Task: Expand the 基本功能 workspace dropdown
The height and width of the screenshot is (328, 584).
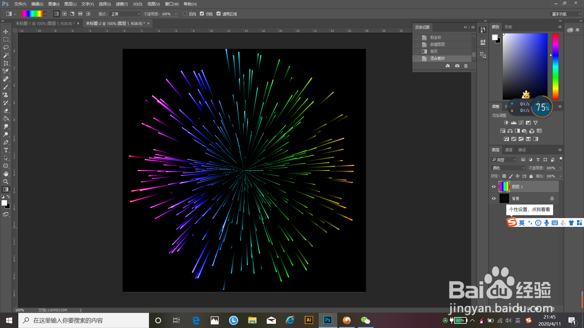Action: click(x=566, y=14)
